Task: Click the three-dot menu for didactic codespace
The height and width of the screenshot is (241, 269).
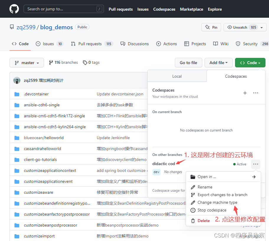Action: click(256, 164)
